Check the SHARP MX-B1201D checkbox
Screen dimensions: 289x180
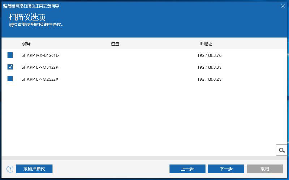tap(10, 55)
